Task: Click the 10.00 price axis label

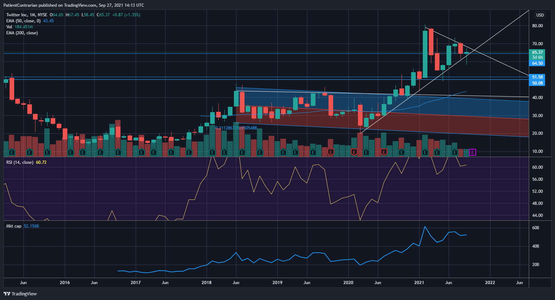Action: point(537,151)
